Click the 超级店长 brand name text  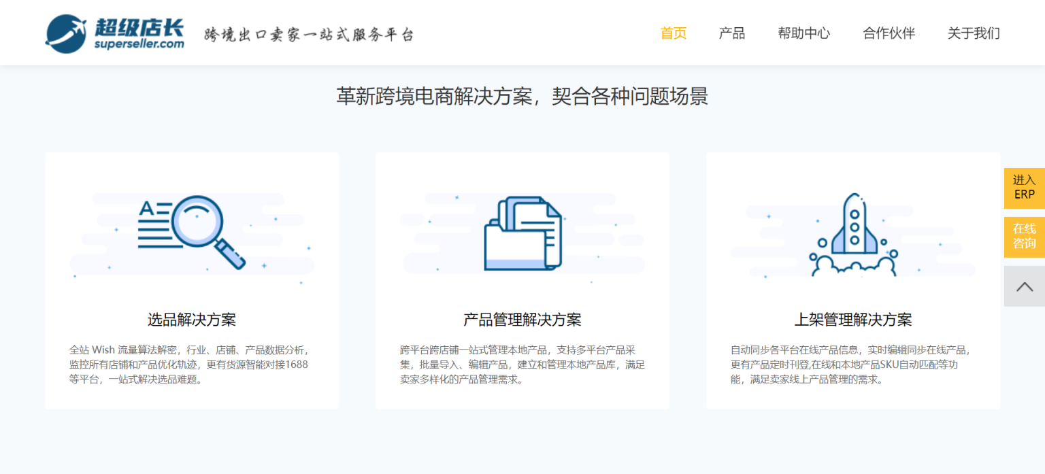coord(139,27)
